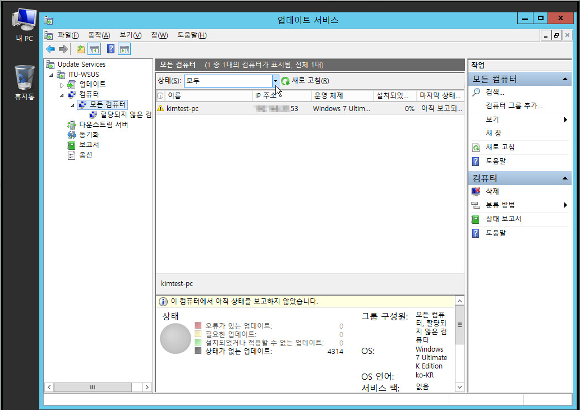The width and height of the screenshot is (580, 410).
Task: Click 검색 search in the actions pane
Action: pos(495,92)
